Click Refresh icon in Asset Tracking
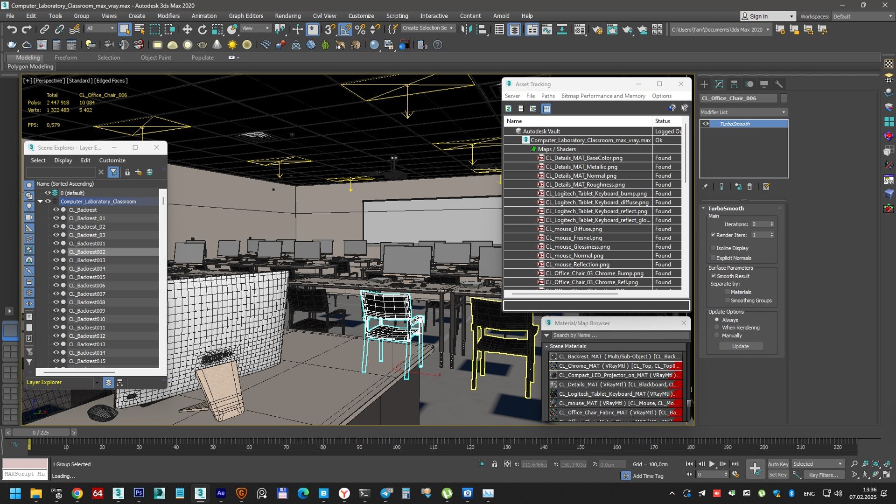This screenshot has width=896, height=504. pyautogui.click(x=508, y=108)
